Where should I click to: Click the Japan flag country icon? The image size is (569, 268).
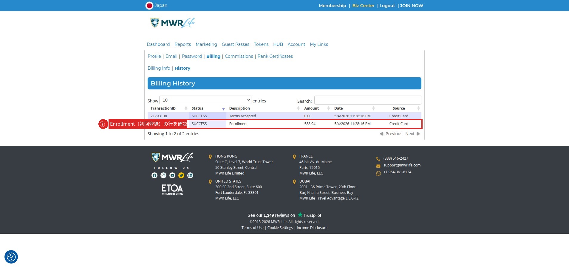coord(149,6)
